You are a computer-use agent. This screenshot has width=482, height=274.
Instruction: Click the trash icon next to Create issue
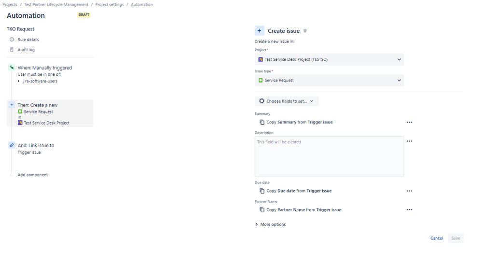click(305, 31)
